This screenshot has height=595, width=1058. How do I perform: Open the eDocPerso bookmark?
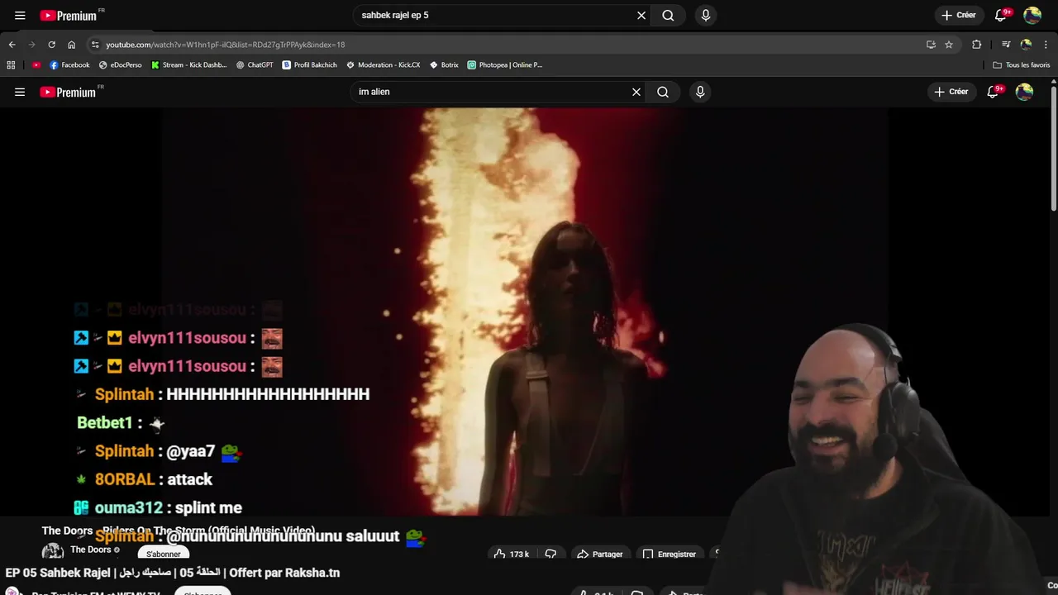tap(120, 64)
